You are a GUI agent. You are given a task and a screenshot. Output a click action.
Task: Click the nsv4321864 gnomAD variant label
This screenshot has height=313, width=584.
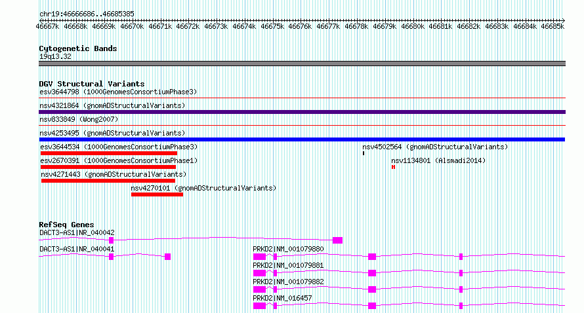(x=112, y=105)
